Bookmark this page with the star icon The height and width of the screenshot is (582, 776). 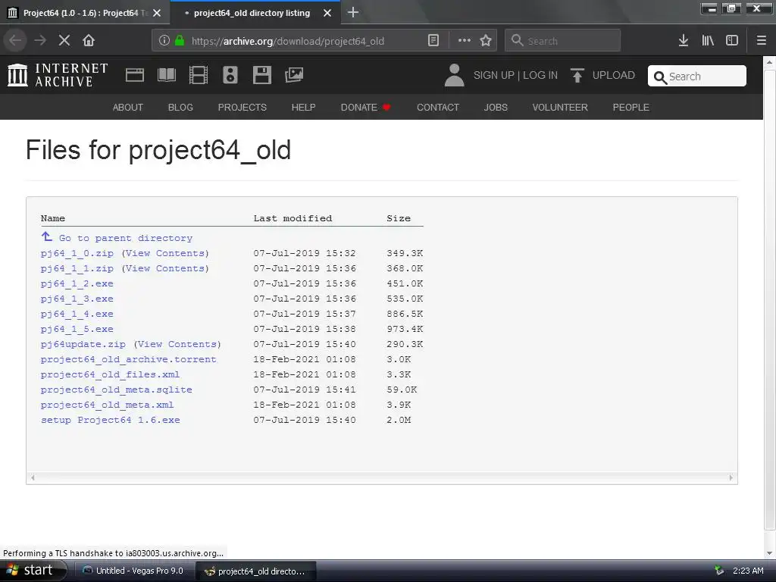486,41
